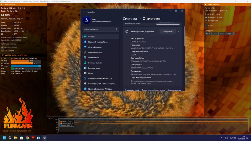Click the back arrow in Settings title bar
Screen dimensions: 251x141
click(x=83, y=12)
